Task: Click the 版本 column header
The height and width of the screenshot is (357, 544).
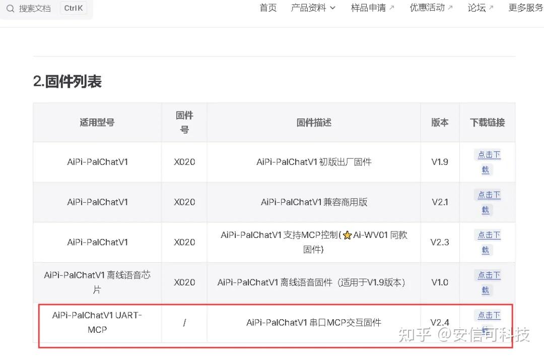Action: coord(440,122)
